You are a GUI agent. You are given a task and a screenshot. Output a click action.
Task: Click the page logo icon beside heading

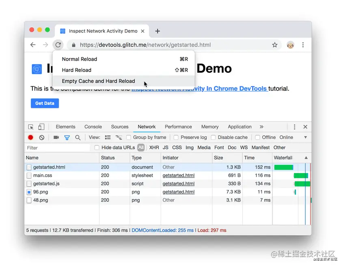(37, 69)
